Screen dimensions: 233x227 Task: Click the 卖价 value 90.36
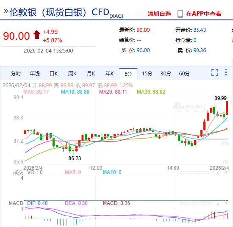pyautogui.click(x=200, y=50)
